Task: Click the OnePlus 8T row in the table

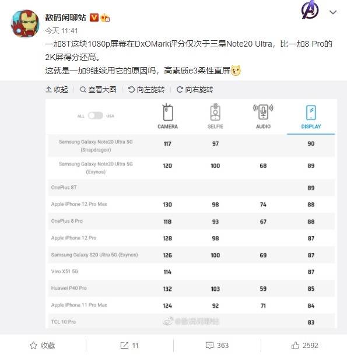Action: [x=191, y=188]
